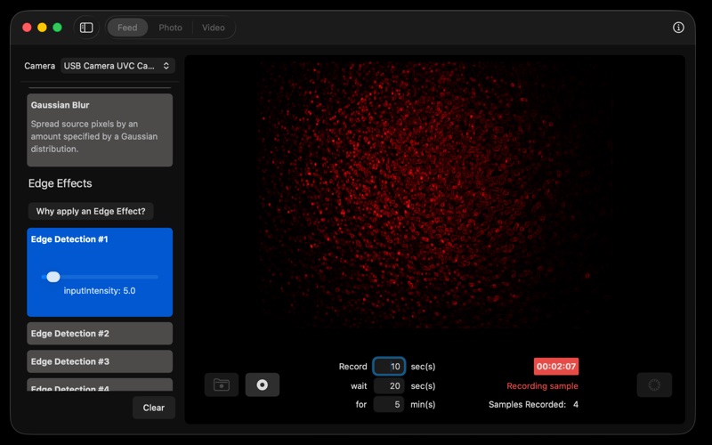Screen dimensions: 712x445
Task: Click the for minutes input field
Action: pos(389,405)
